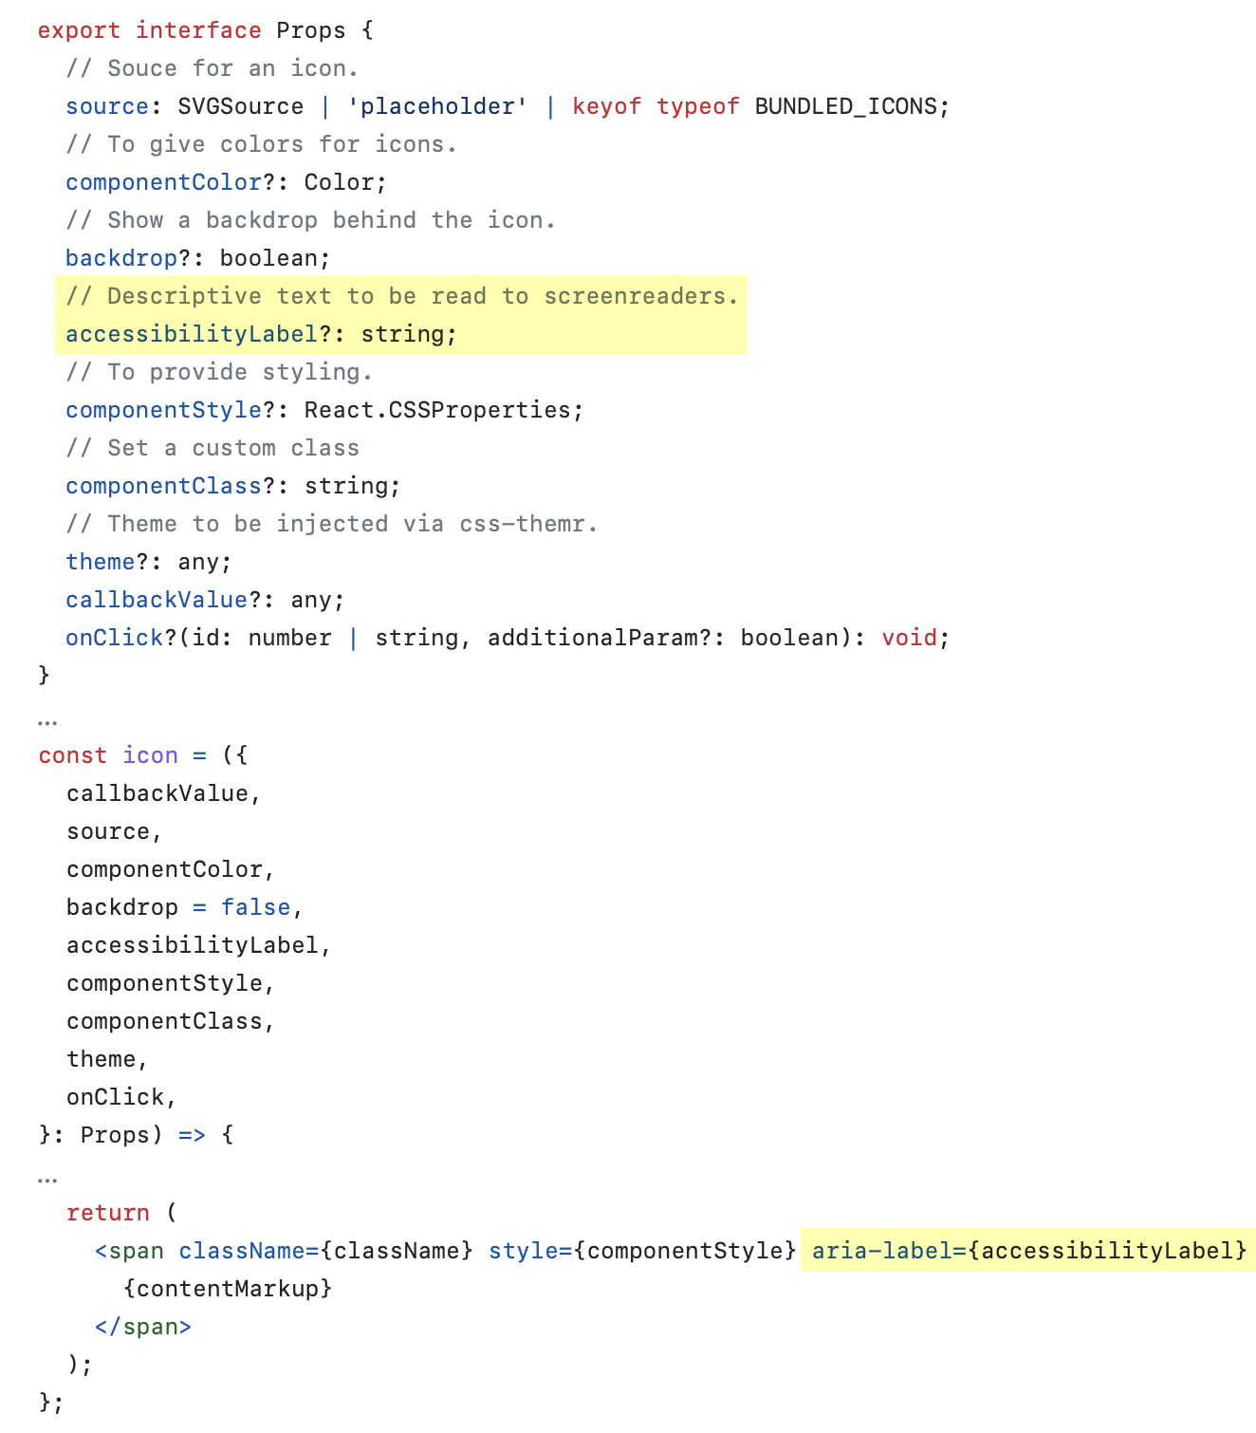This screenshot has width=1256, height=1433.
Task: Click the blue 'false' default value
Action: [255, 907]
